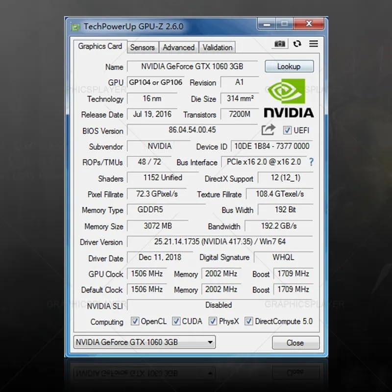Screen dimensions: 392x392
Task: Minimize the GPU-Z window
Action: 267,24
